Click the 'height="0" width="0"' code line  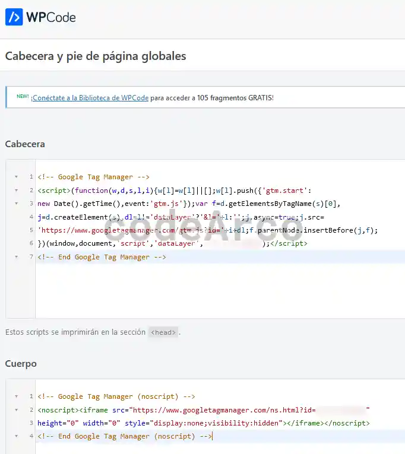coord(203,423)
